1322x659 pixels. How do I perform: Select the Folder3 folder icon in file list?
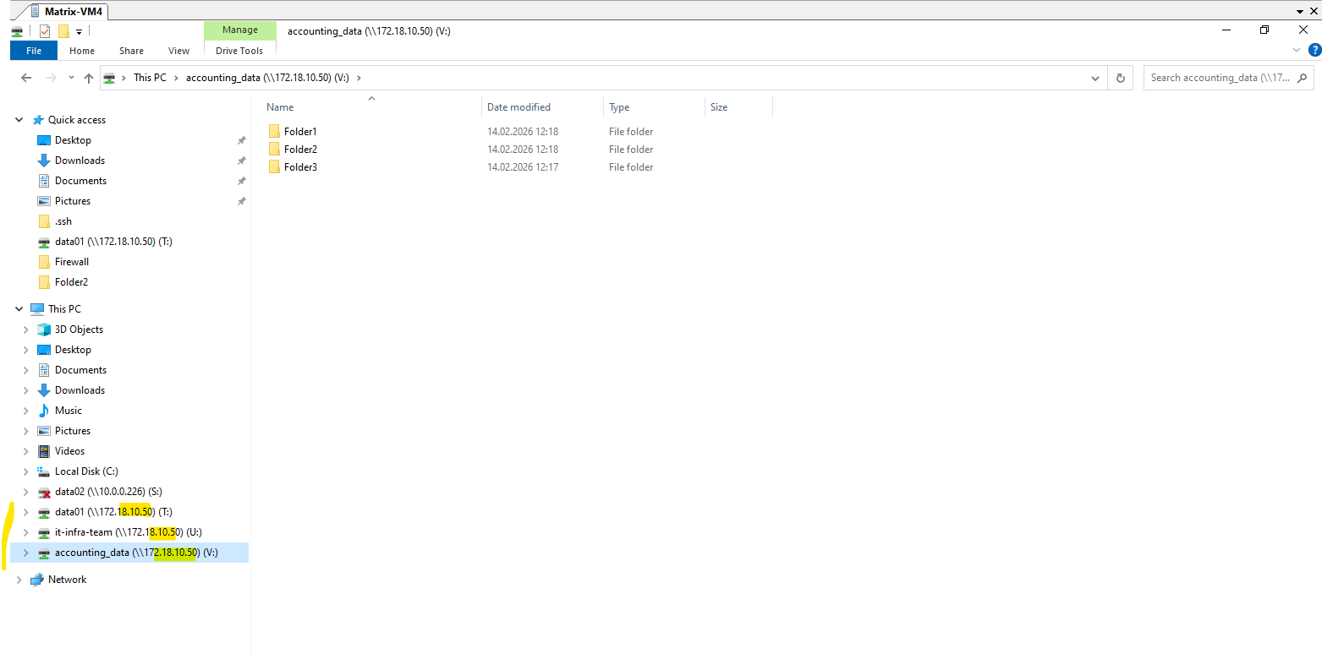click(x=274, y=167)
